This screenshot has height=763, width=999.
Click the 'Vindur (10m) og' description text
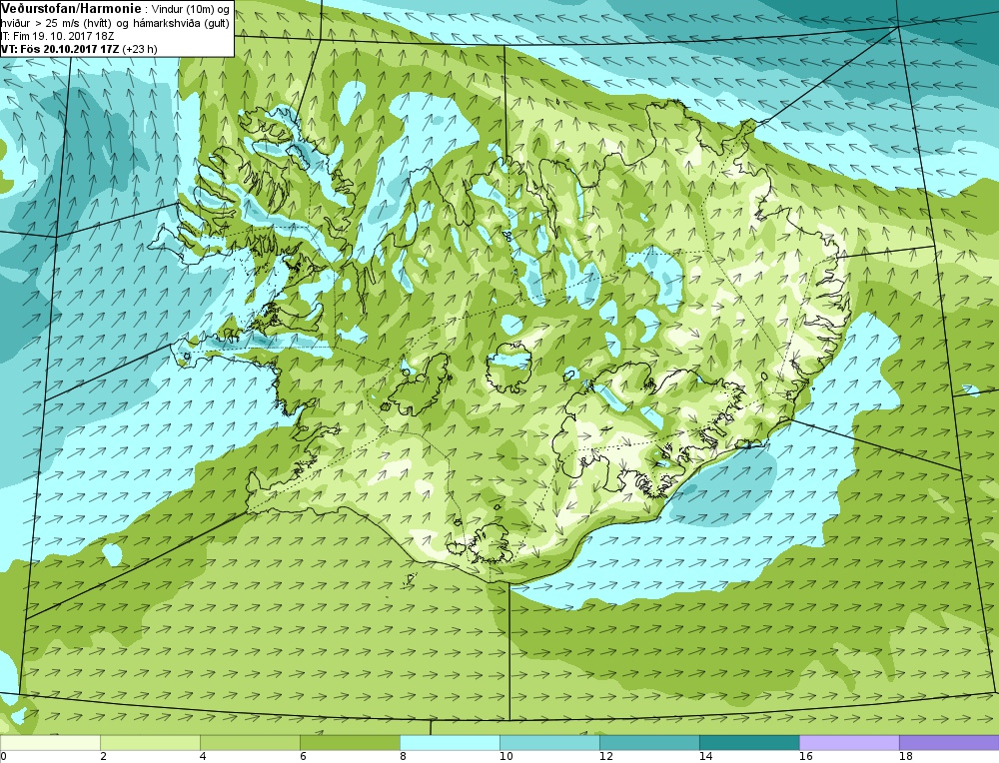tap(191, 10)
